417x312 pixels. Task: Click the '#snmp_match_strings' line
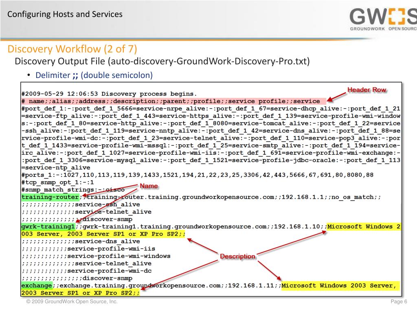[73, 190]
